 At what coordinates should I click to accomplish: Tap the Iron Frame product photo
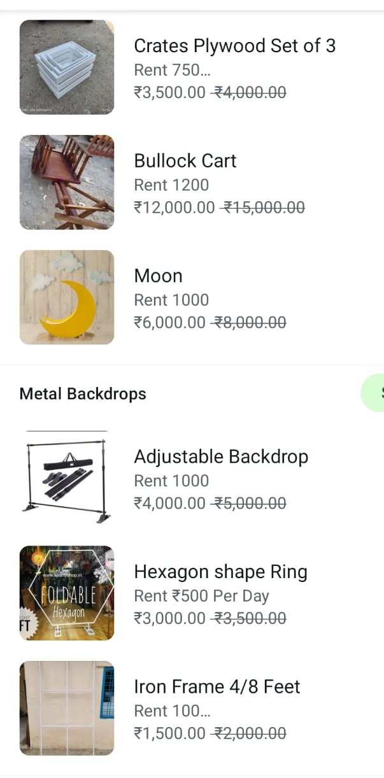(67, 708)
